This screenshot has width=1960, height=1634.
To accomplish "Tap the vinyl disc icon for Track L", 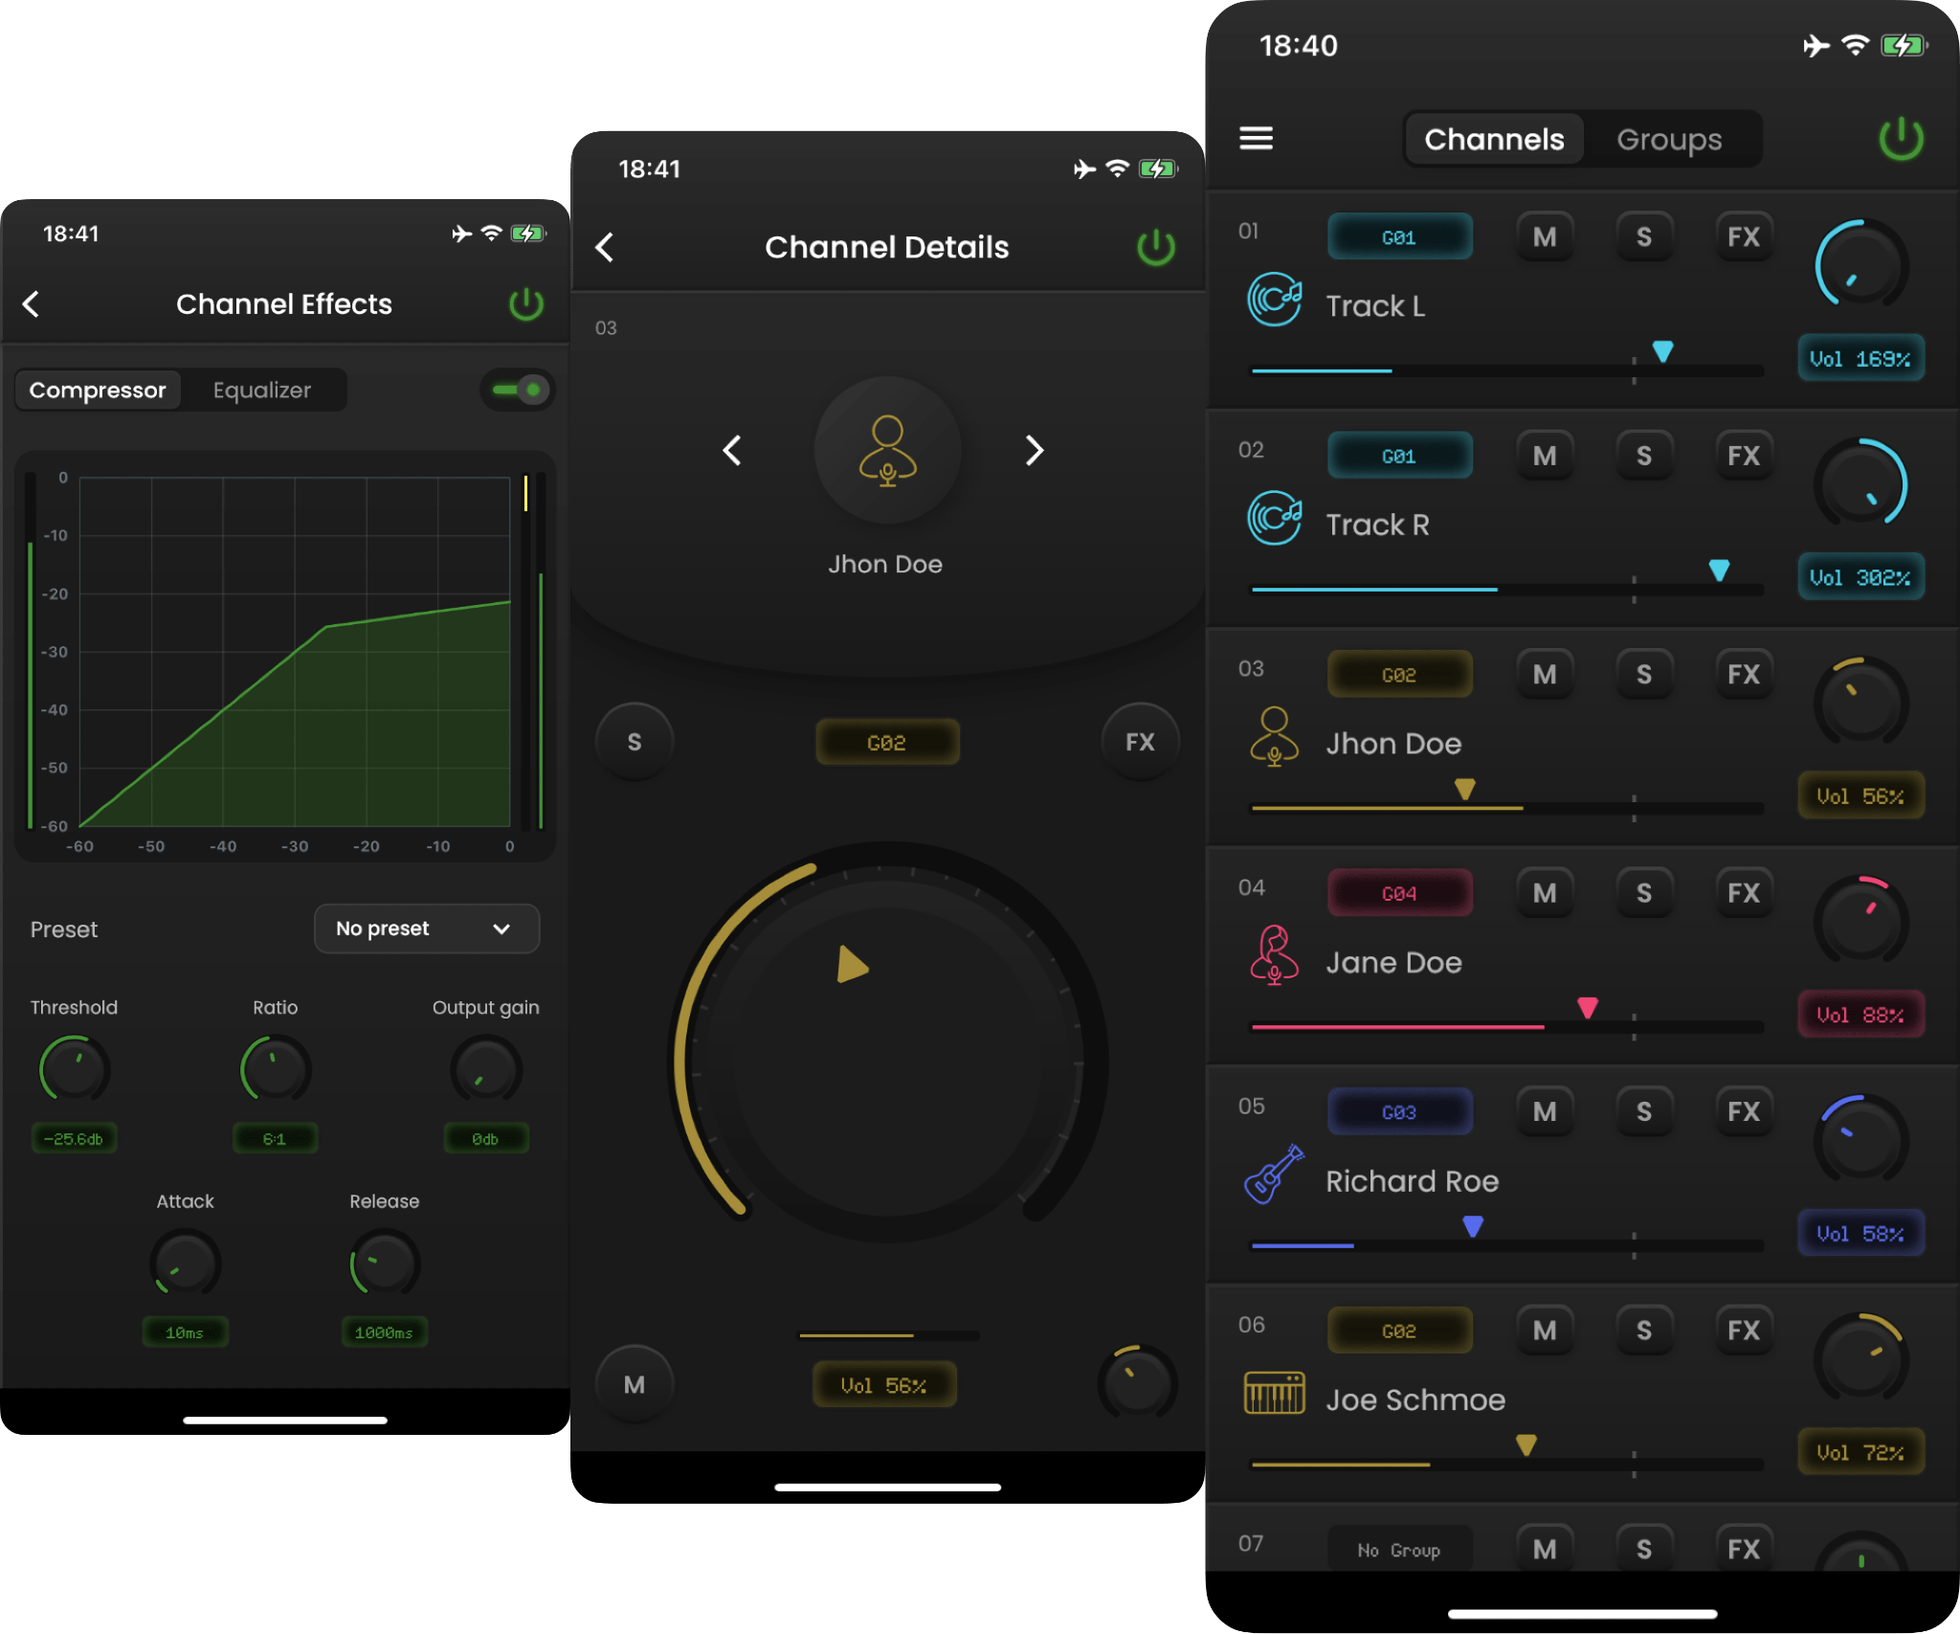I will 1273,300.
